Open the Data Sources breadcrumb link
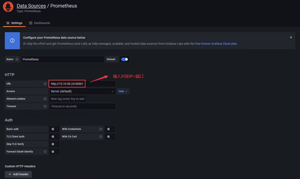 31,6
